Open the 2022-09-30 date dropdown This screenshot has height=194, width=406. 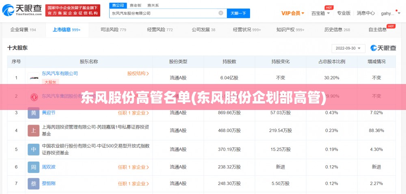pos(348,48)
